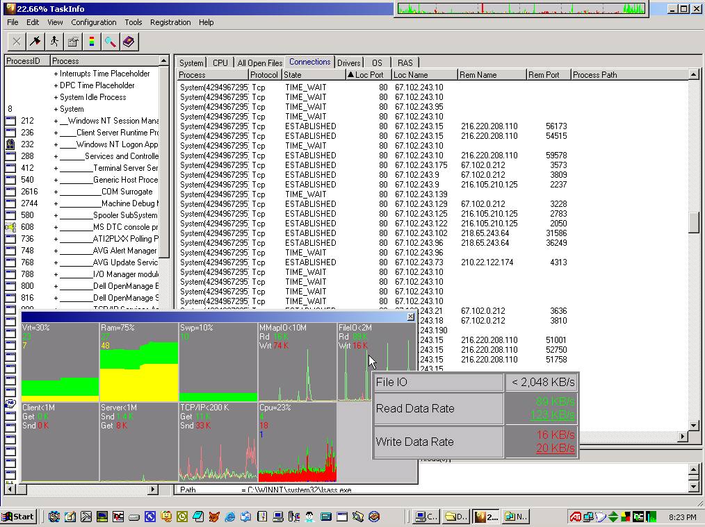The width and height of the screenshot is (705, 527).
Task: Select the COM Surrogate process row
Action: [x=82, y=192]
